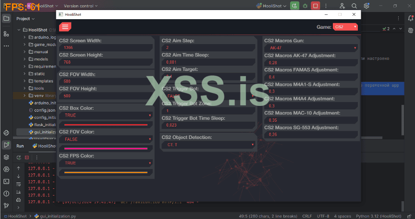The height and width of the screenshot is (219, 415).
Task: Open Code With Me icon
Action: pos(342,6)
